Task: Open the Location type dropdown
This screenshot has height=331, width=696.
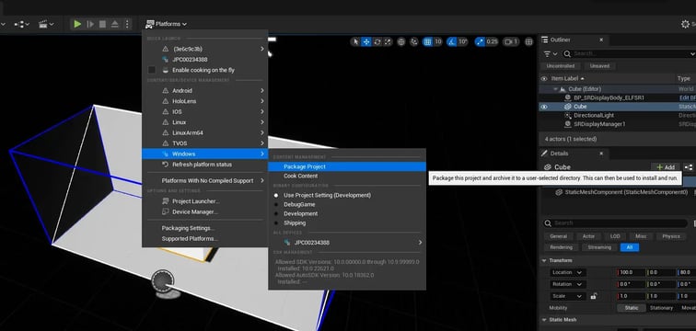Action: (568, 272)
